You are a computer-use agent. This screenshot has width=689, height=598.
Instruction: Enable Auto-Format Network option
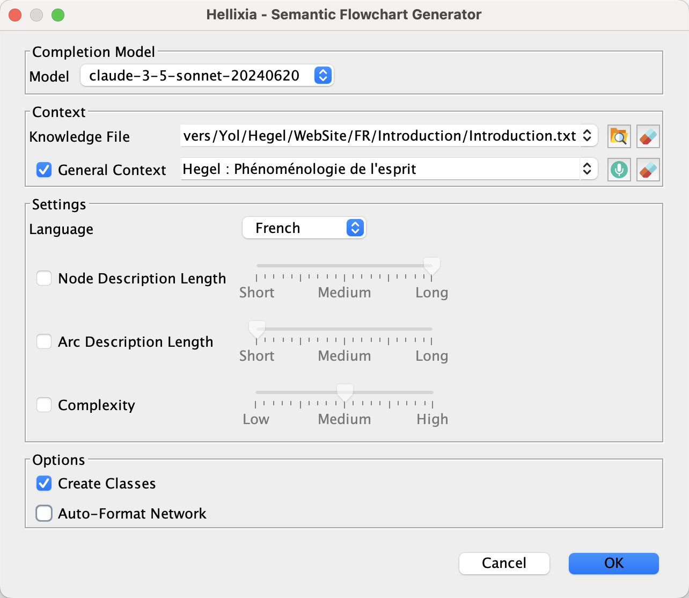[x=44, y=513]
